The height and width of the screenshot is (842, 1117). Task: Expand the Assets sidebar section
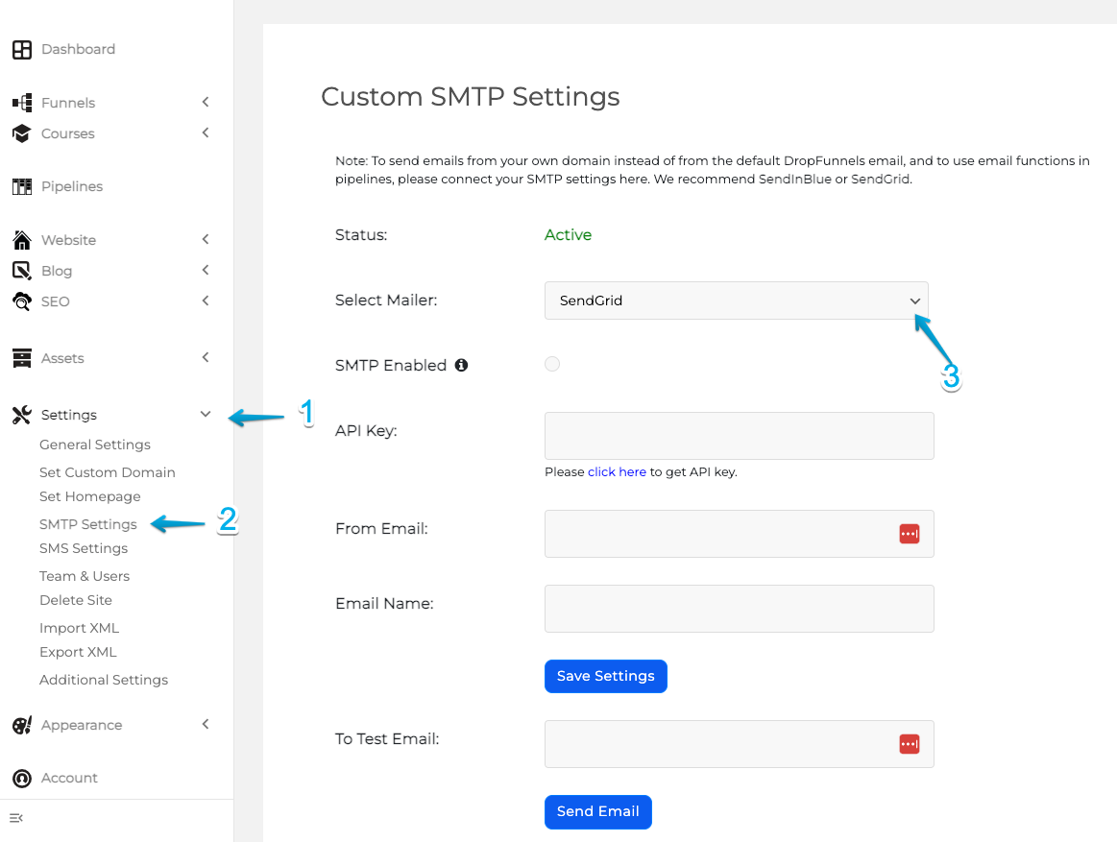point(205,356)
